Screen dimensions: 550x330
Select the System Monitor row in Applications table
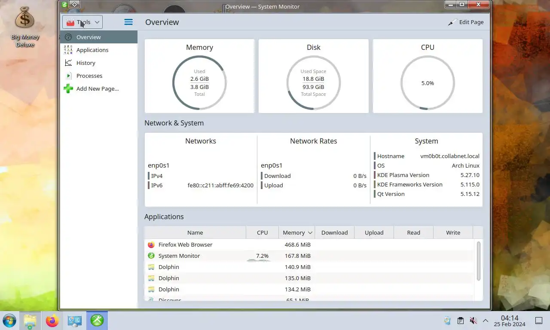(310, 256)
